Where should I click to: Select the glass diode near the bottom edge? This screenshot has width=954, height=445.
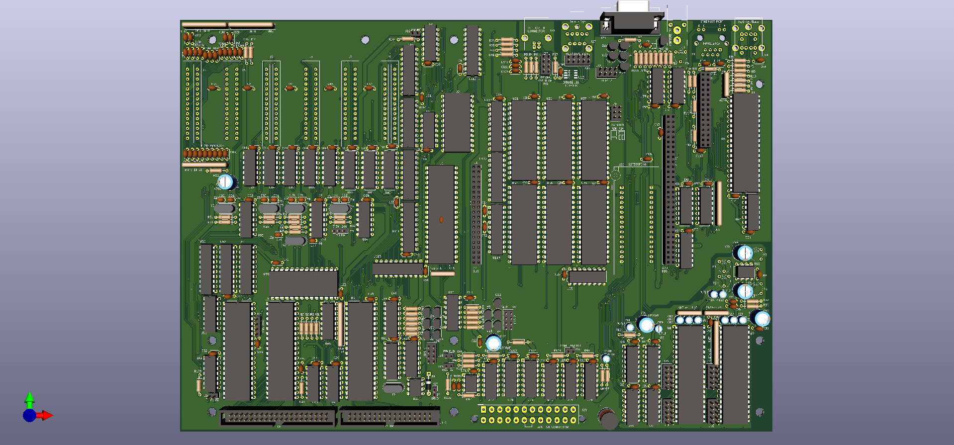(428, 384)
